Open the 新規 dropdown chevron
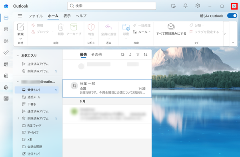240x157 pixels. tap(20, 39)
